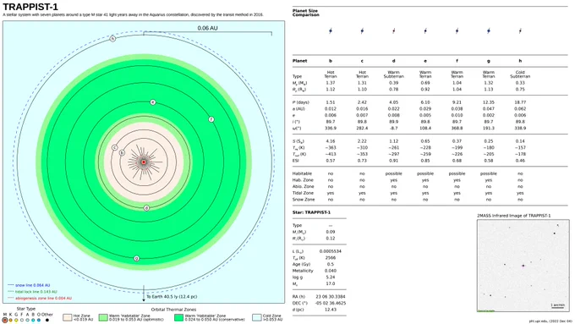Click the Hot Zone color swatch
Screen dimensions: 575x324
click(x=67, y=317)
